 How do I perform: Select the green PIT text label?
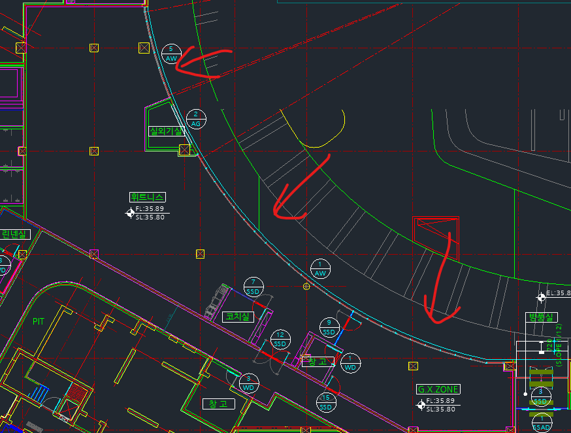(x=40, y=321)
